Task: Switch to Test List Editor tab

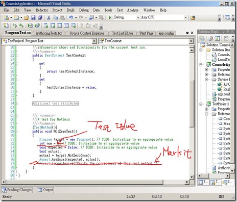Action: [x=123, y=33]
